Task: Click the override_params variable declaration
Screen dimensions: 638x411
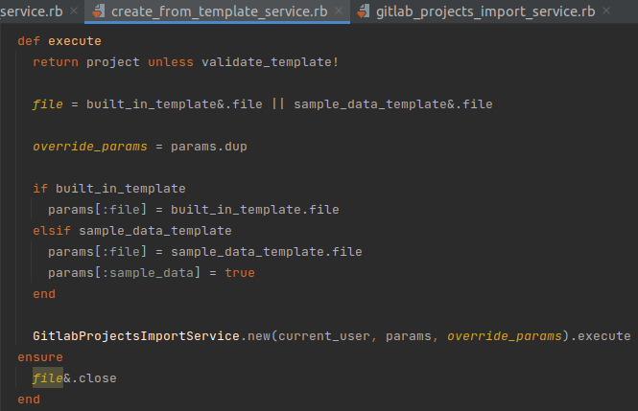Action: pyautogui.click(x=89, y=147)
